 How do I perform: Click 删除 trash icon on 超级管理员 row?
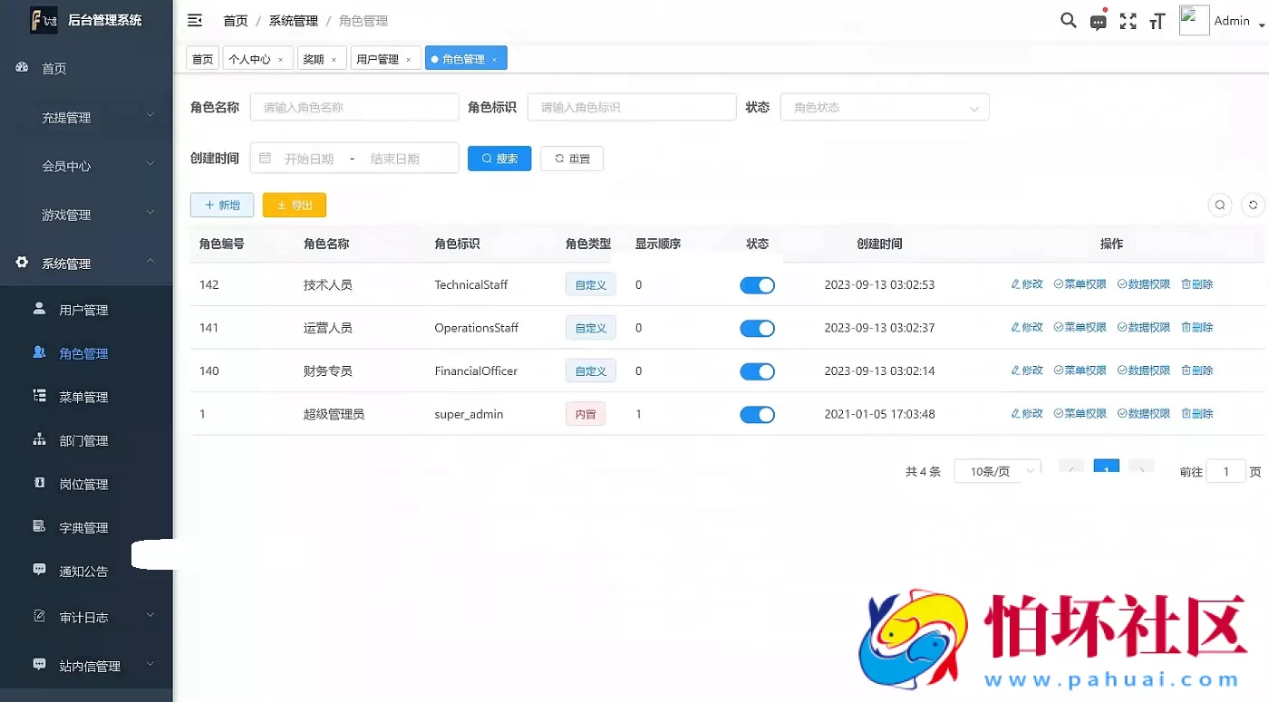(1196, 413)
